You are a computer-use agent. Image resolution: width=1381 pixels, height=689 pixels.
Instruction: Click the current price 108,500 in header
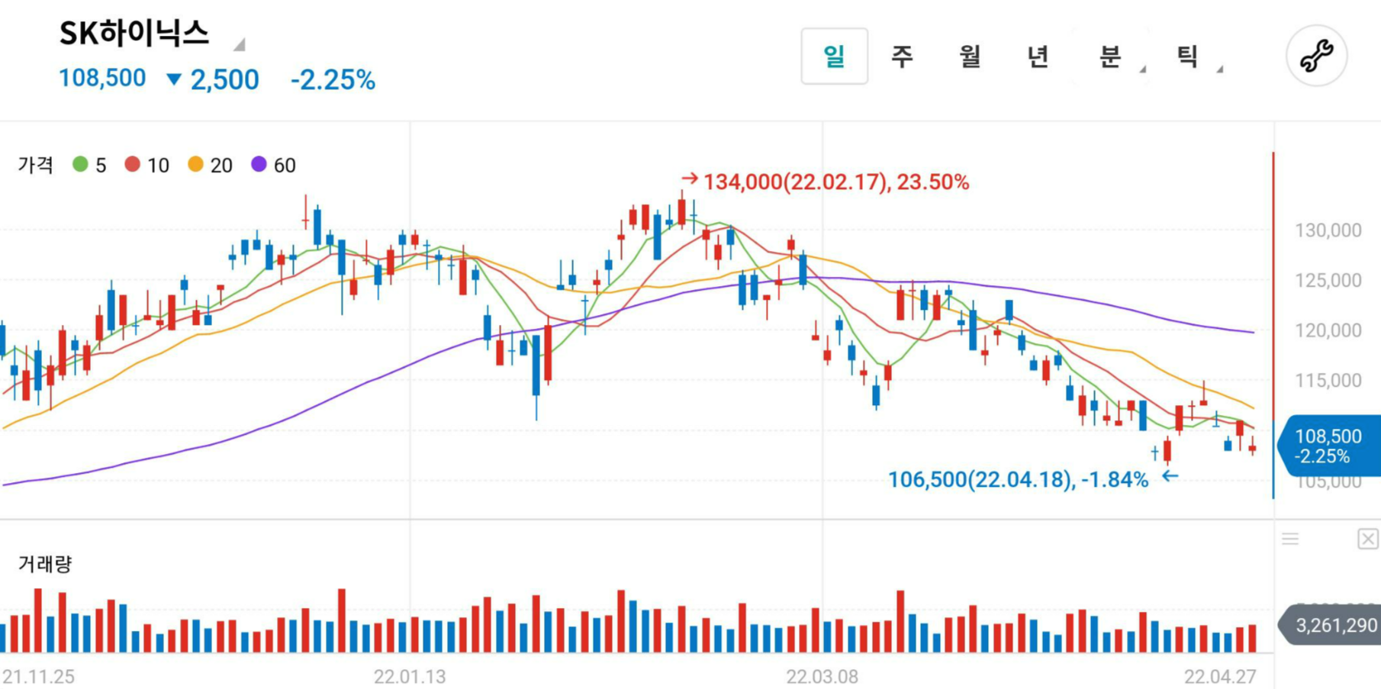[x=102, y=78]
